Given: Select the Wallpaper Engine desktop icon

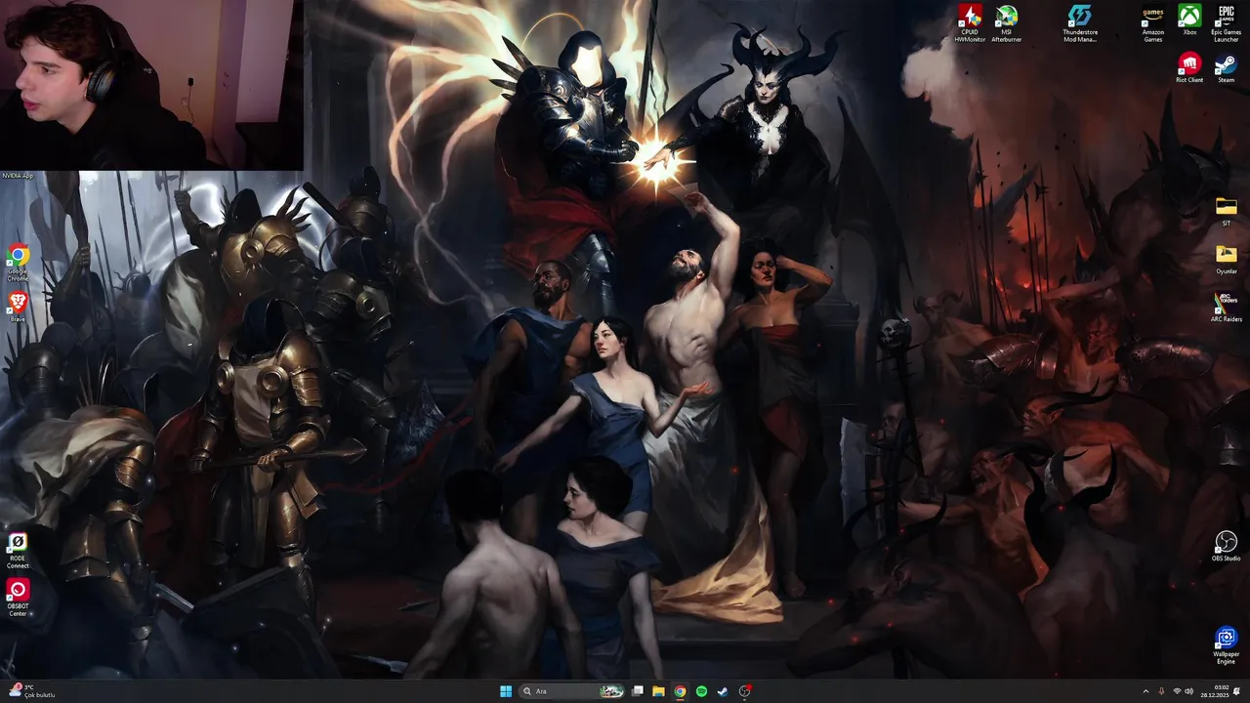Looking at the screenshot, I should [x=1226, y=645].
